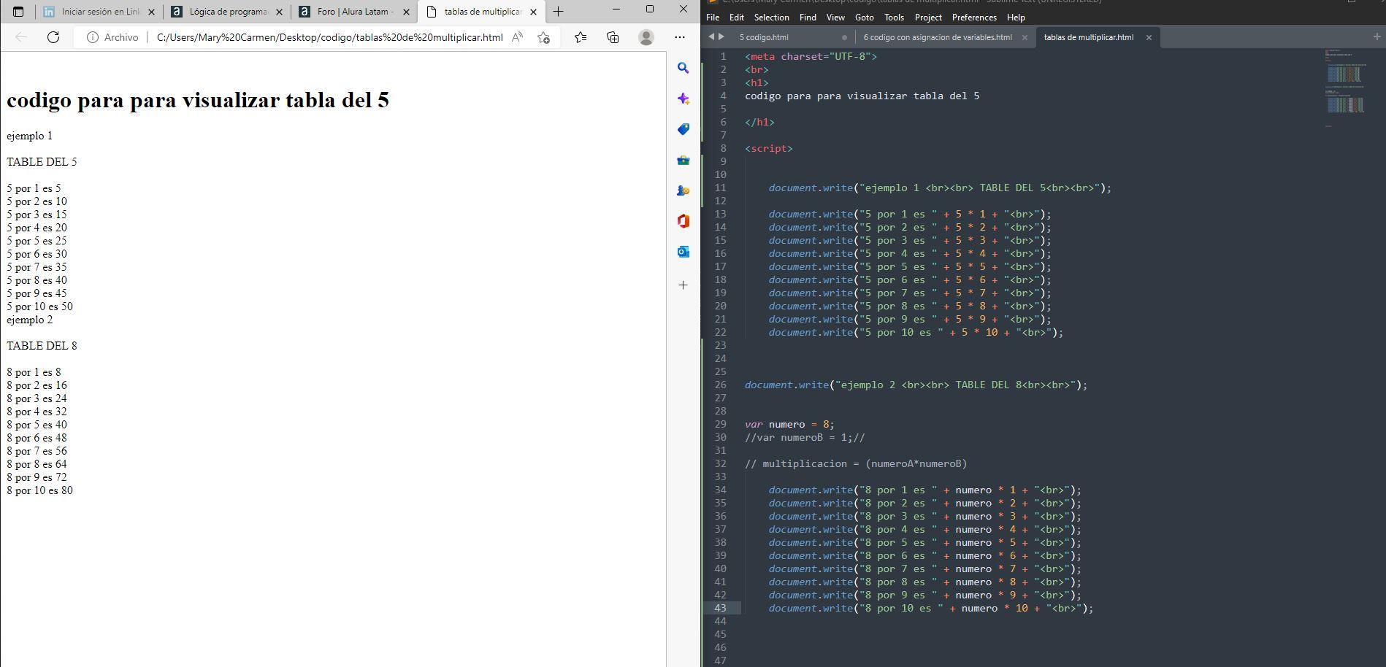The width and height of the screenshot is (1386, 667).
Task: Open the Shopping tag sidebar icon
Action: coord(683,129)
